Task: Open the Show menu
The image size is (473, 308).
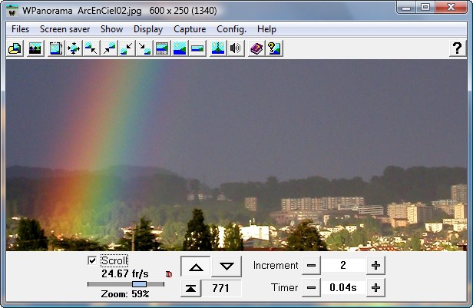Action: tap(111, 29)
